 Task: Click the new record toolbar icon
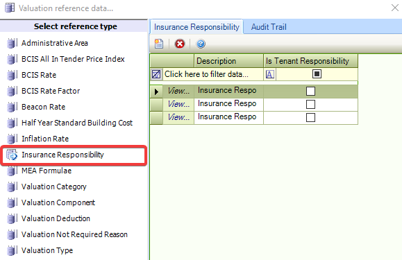159,44
